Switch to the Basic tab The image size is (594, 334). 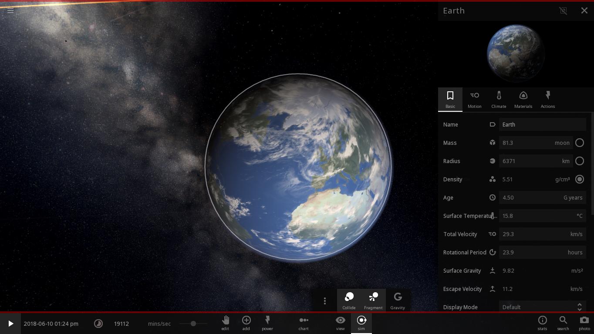450,100
